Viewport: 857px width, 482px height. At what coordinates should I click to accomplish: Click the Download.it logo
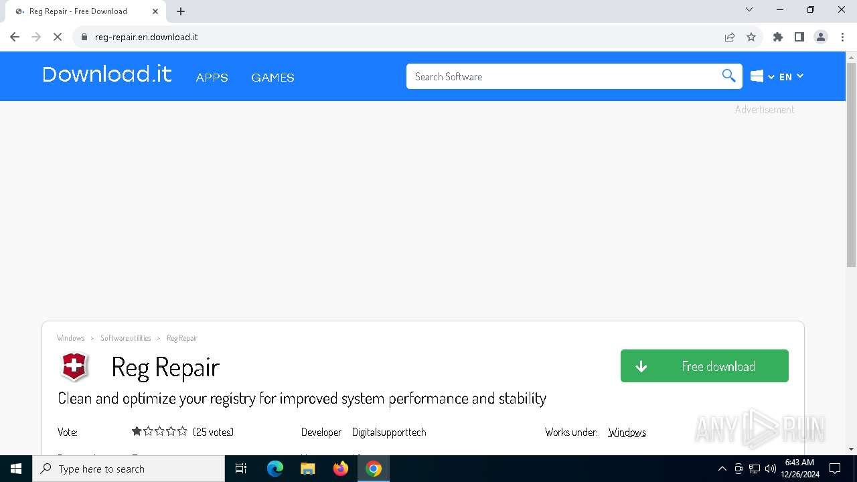(107, 74)
